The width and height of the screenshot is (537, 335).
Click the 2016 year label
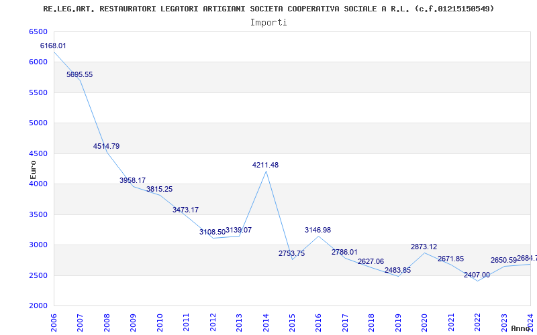coord(318,322)
